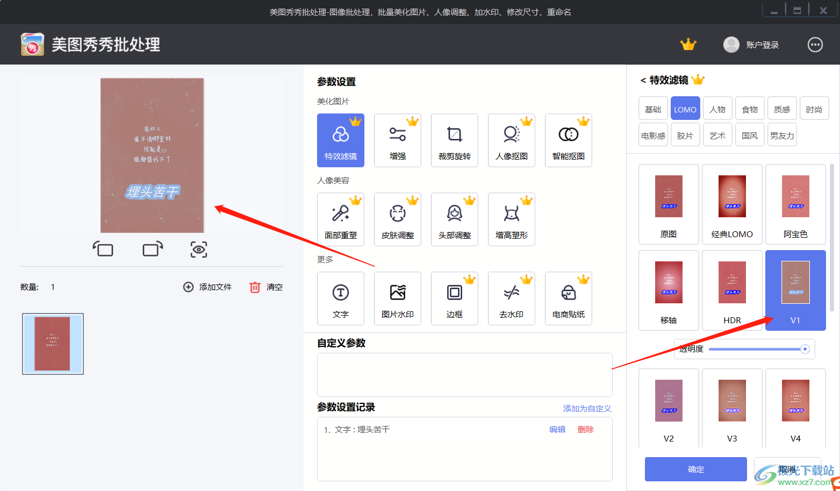Screen dimensions: 840x491
Task: Switch to the 胶片 filter tab
Action: click(x=685, y=136)
